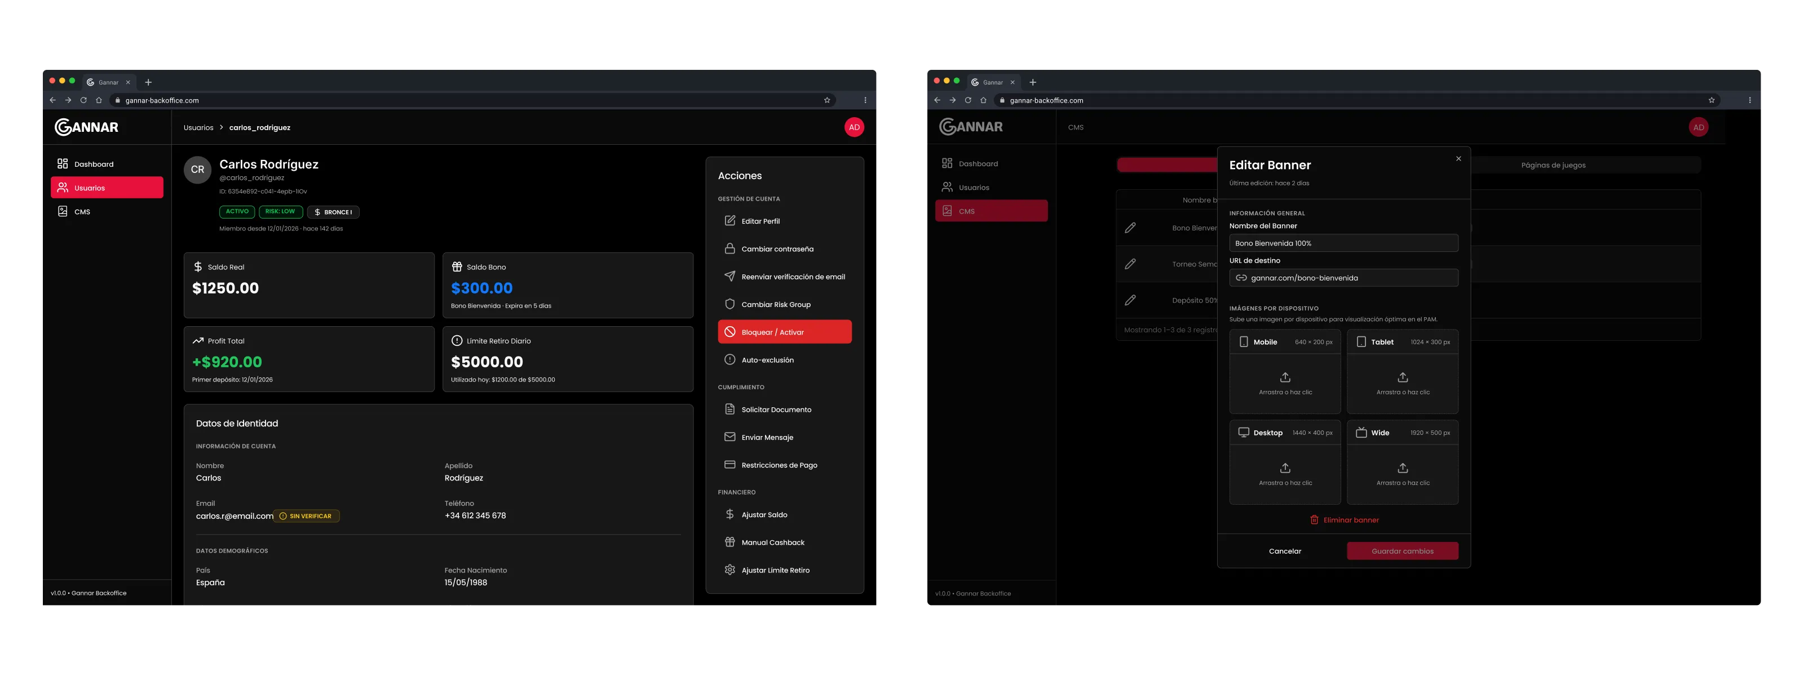Upload image in Wide drop zone

point(1403,474)
